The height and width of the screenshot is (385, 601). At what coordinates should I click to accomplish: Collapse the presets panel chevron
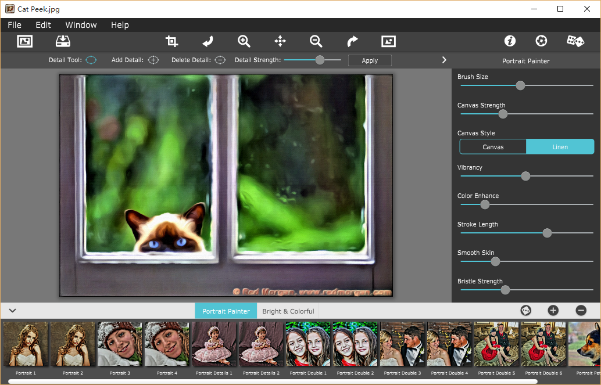pos(12,311)
